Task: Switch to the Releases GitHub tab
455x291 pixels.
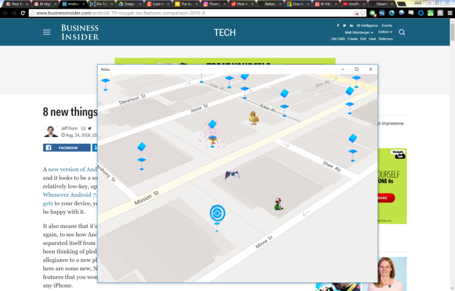Action: pyautogui.click(x=270, y=4)
